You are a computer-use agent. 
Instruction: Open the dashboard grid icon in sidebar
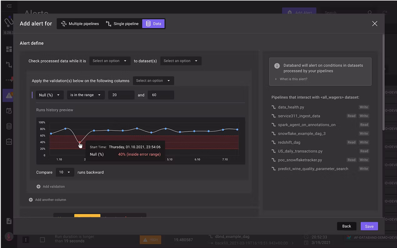[x=9, y=49]
